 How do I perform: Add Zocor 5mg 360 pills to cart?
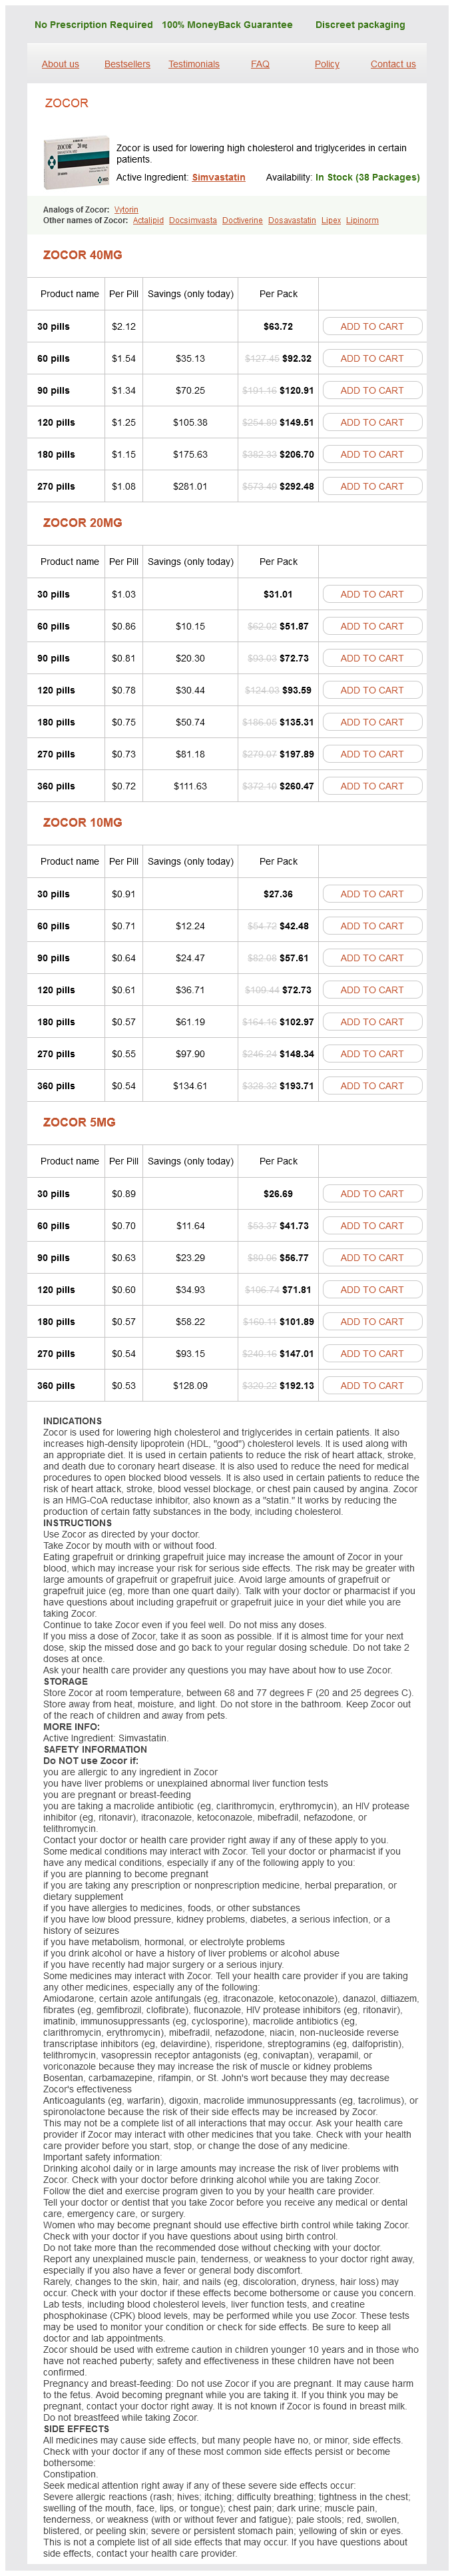click(x=372, y=1386)
